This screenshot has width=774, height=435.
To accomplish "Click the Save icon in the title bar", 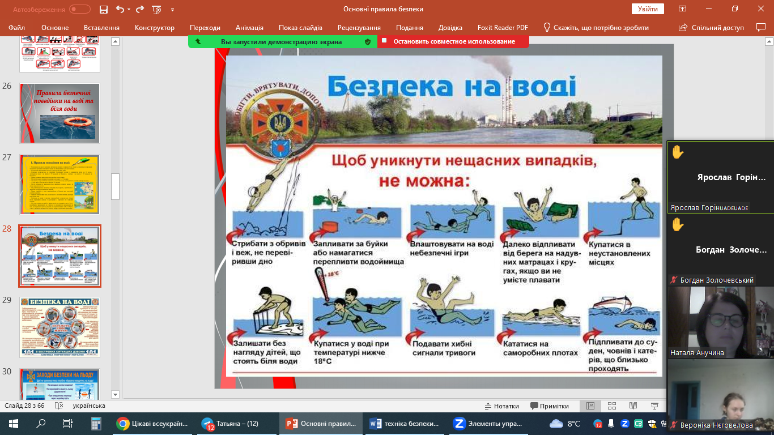I will 103,9.
